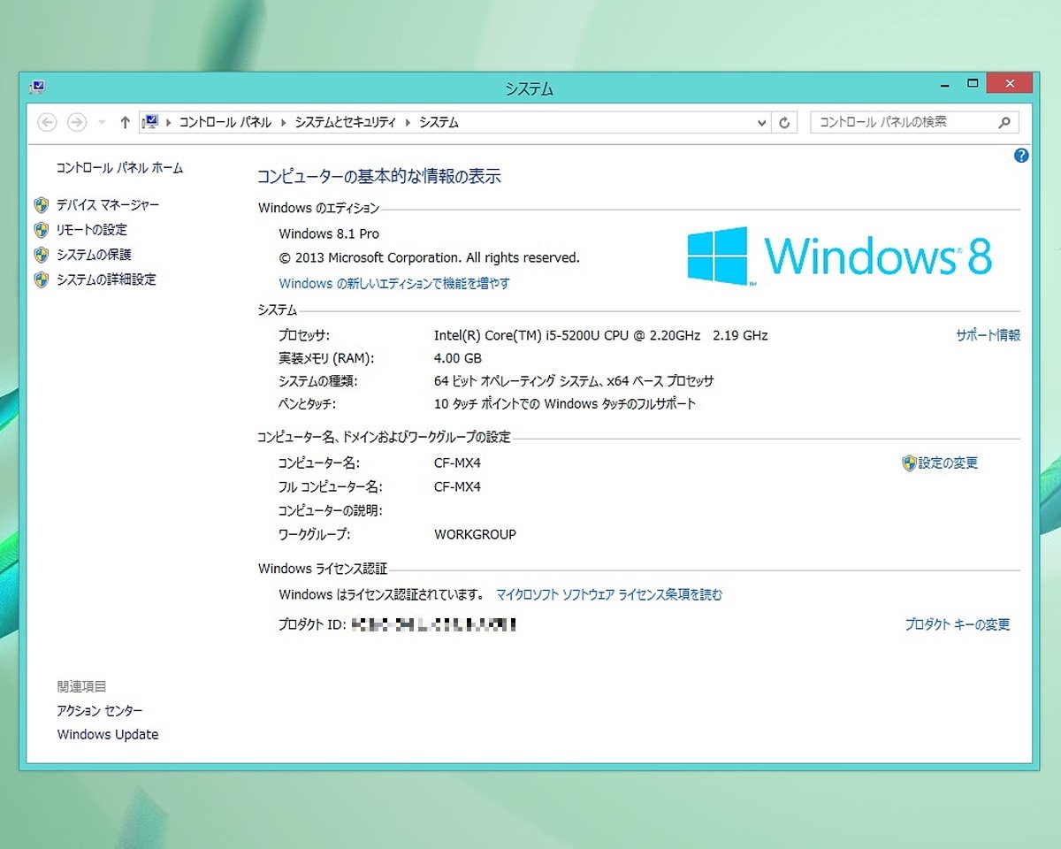Click the system icon in the title bar
Screen dimensions: 1061x849
coord(36,87)
